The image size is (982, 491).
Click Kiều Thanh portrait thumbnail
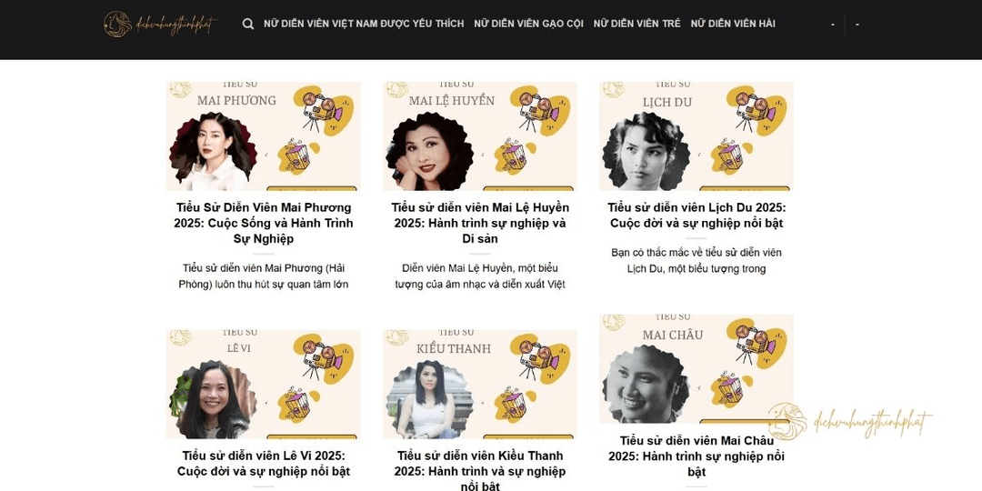[429, 399]
